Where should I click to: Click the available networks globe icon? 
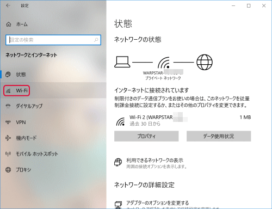coord(118,162)
